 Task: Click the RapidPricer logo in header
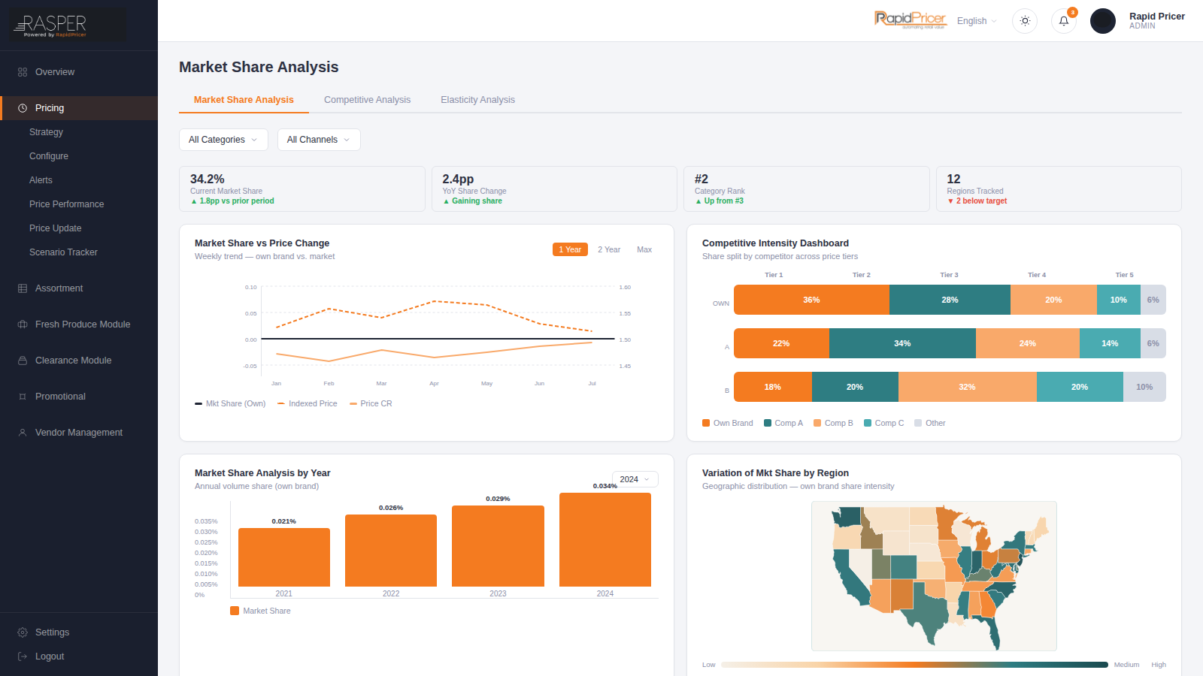click(x=910, y=20)
